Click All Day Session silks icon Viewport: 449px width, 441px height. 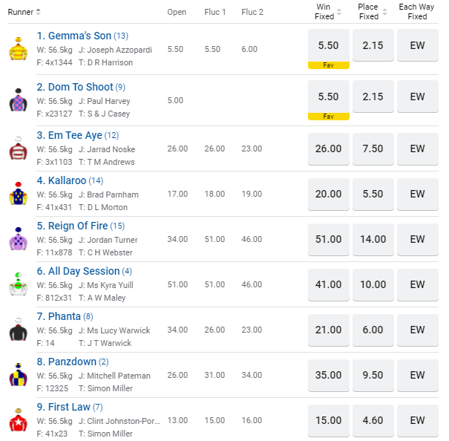point(18,284)
